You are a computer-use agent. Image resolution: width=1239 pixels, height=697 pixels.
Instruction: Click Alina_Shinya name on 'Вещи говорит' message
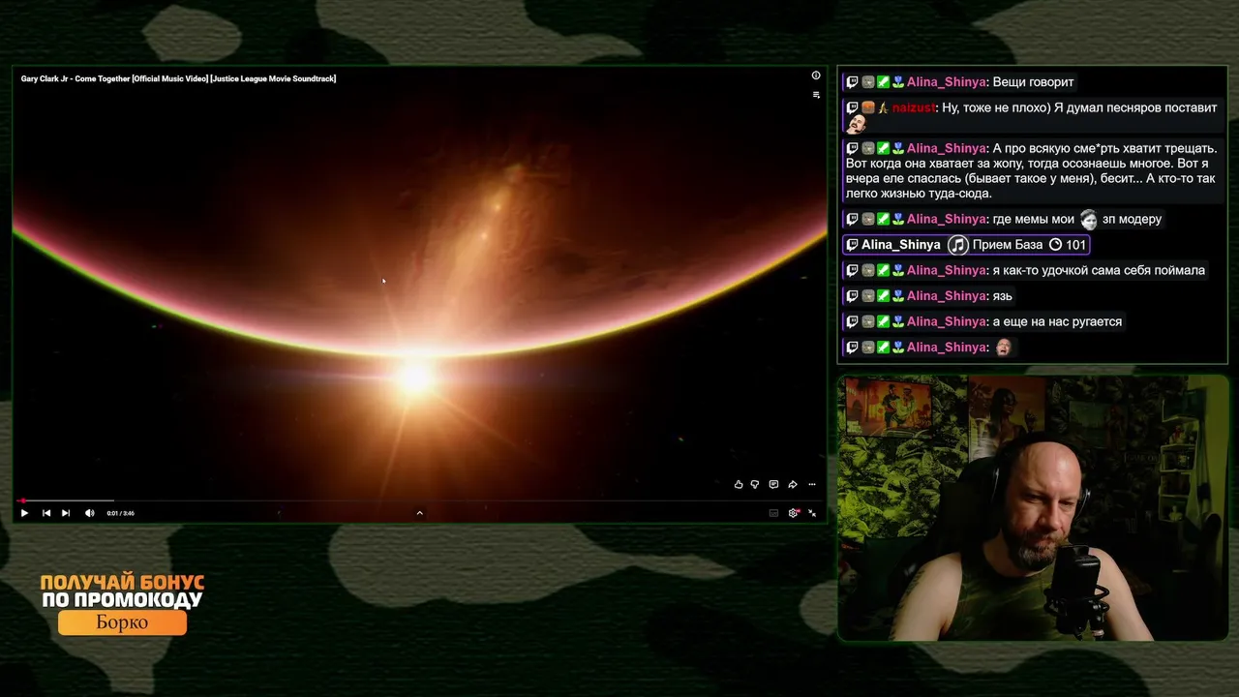(x=946, y=82)
